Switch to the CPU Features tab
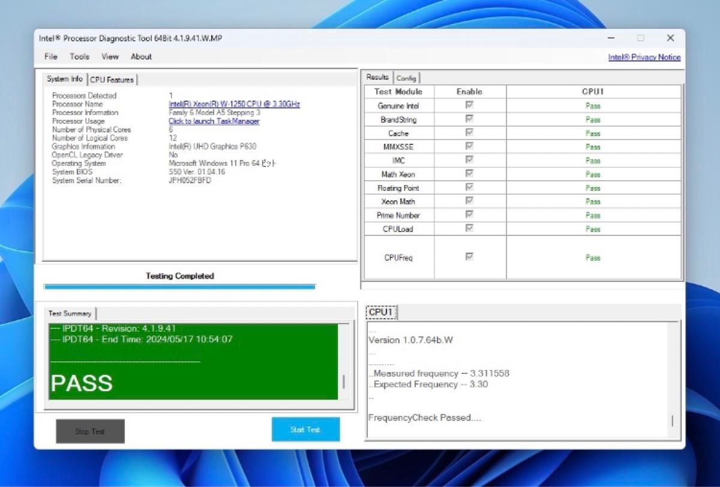 point(112,80)
